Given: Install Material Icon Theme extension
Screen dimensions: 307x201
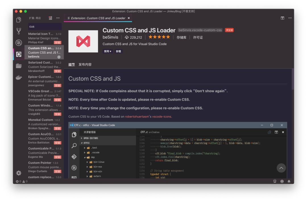Looking at the screenshot, I should point(57,43).
